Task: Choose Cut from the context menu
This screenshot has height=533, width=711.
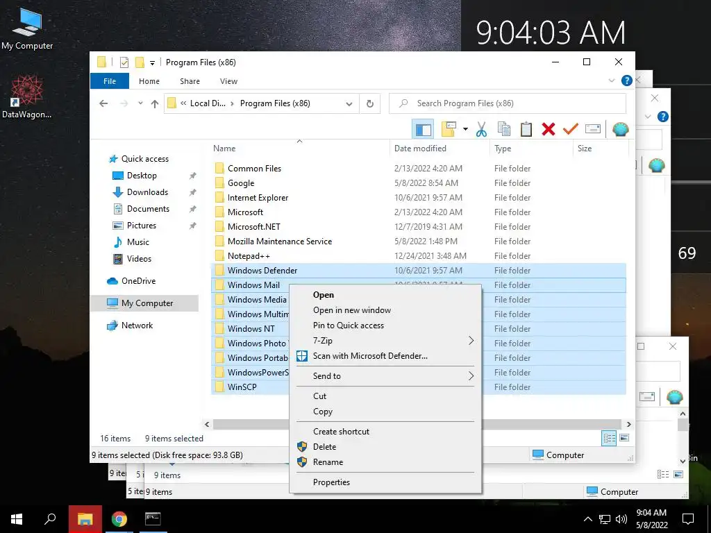Action: pyautogui.click(x=385, y=396)
